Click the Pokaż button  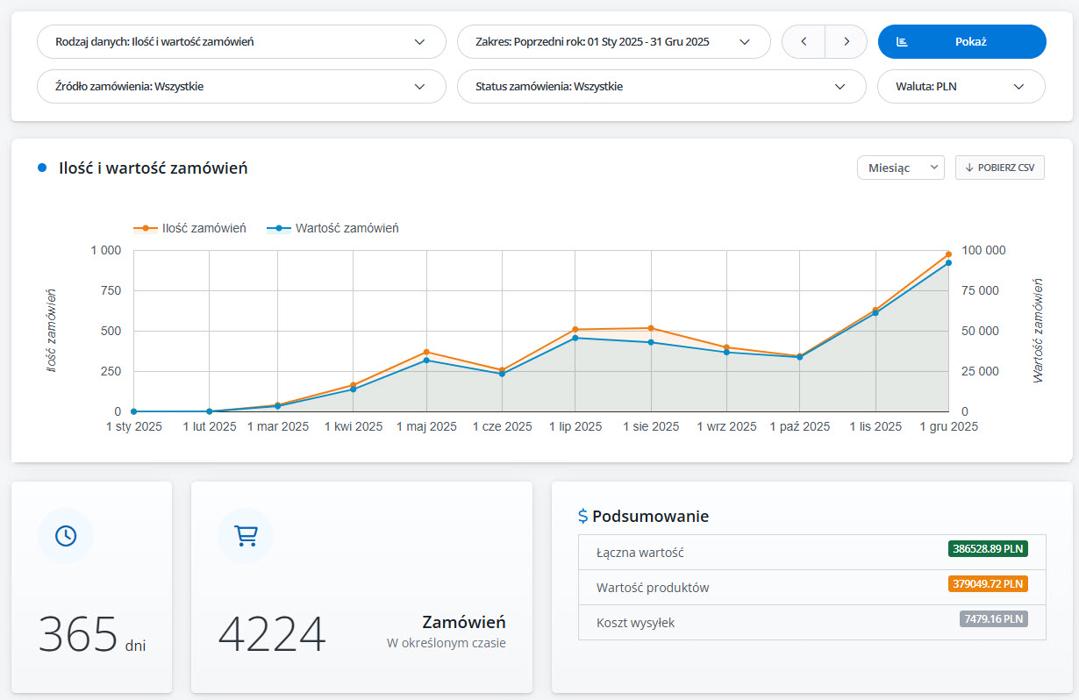pos(962,41)
